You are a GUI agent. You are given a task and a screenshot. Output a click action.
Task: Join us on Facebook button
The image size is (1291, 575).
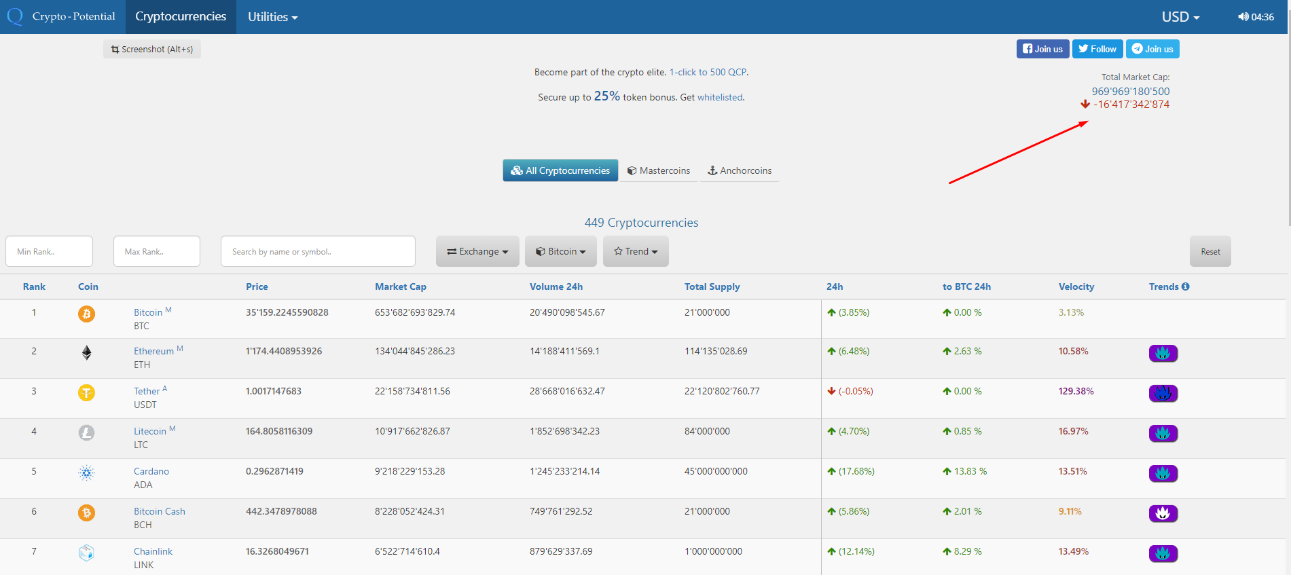(1042, 49)
